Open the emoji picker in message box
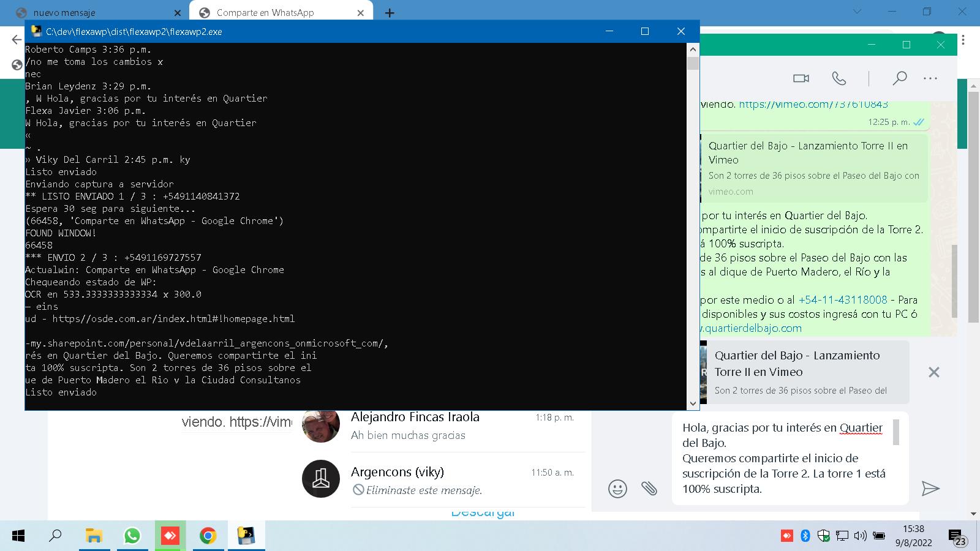This screenshot has width=980, height=551. point(617,489)
